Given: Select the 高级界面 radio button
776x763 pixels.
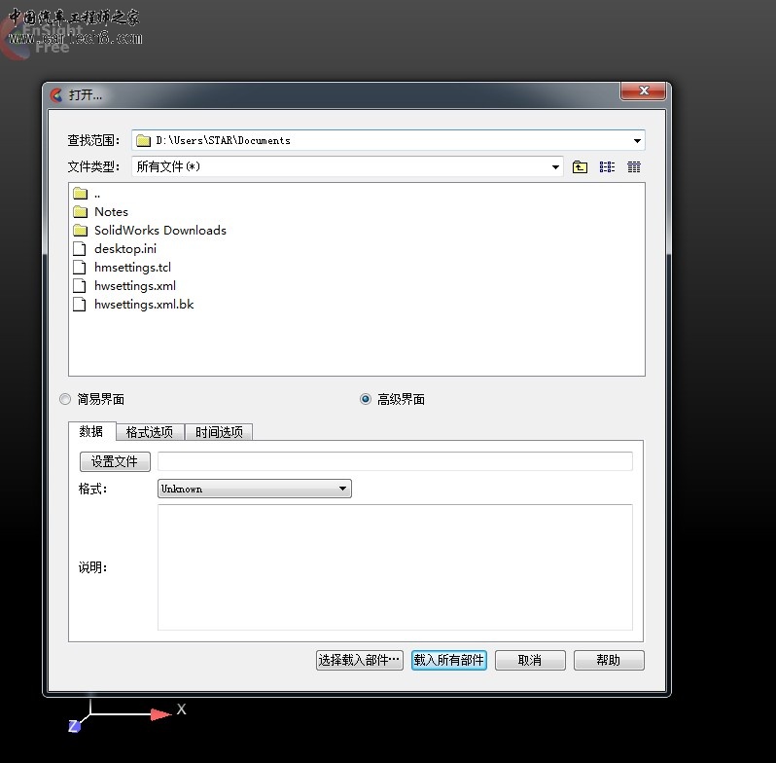Looking at the screenshot, I should pyautogui.click(x=366, y=399).
